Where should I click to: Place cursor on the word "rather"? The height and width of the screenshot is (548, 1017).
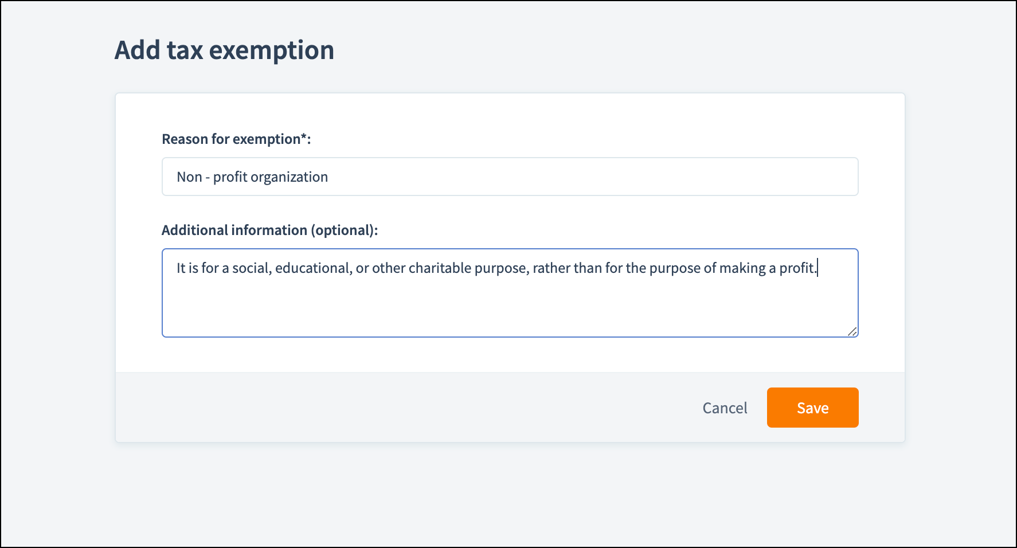click(x=551, y=268)
